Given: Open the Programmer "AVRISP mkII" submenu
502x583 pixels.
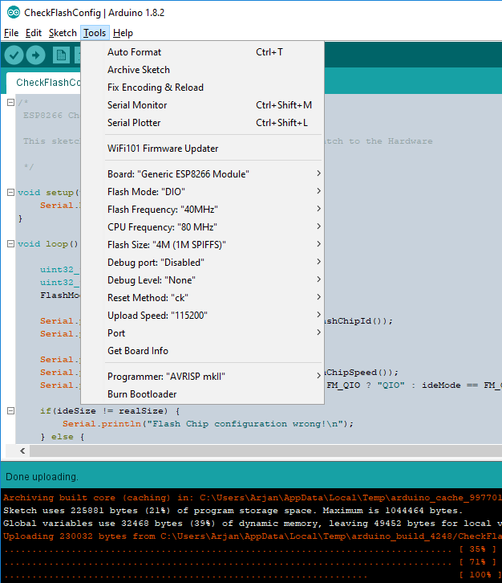Looking at the screenshot, I should (202, 377).
